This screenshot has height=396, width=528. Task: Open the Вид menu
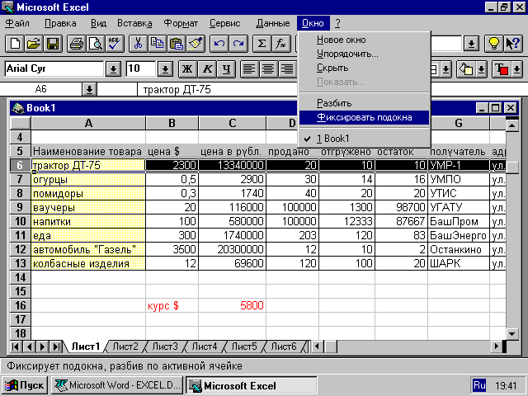pos(98,23)
